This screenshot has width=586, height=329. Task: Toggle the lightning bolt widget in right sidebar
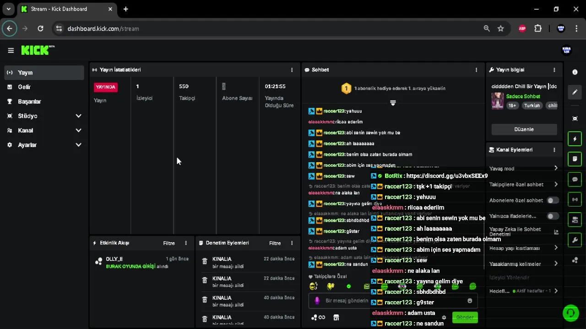(575, 139)
